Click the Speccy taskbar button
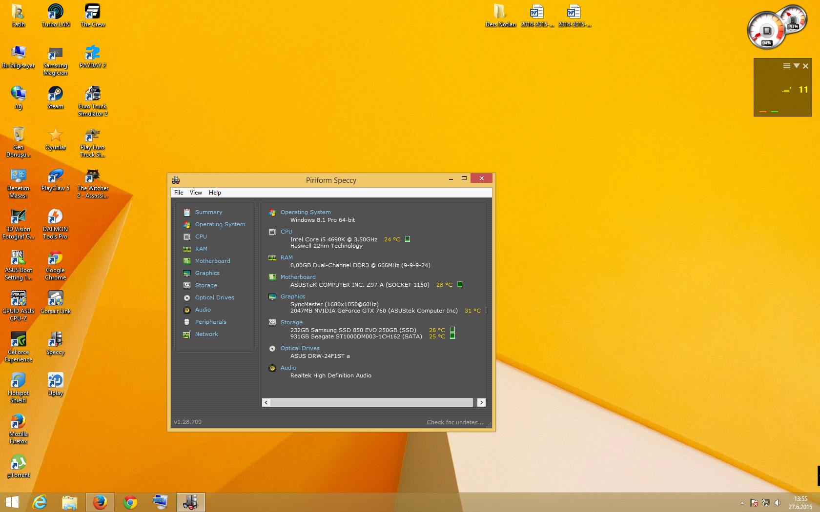Viewport: 820px width, 512px height. click(x=191, y=502)
